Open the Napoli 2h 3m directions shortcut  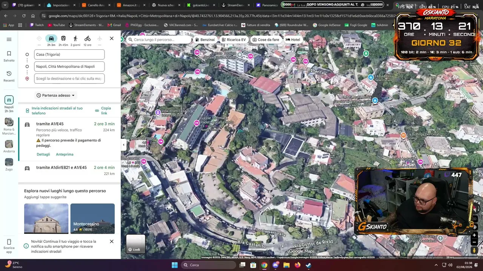pyautogui.click(x=9, y=104)
